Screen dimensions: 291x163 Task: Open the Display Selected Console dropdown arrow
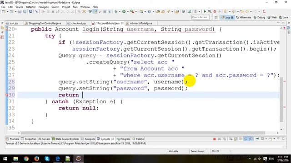point(266,139)
